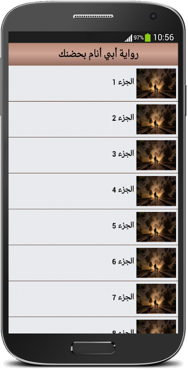Open the الجزء 1 list item
Viewport: 188px width, 370px height.
[93, 83]
